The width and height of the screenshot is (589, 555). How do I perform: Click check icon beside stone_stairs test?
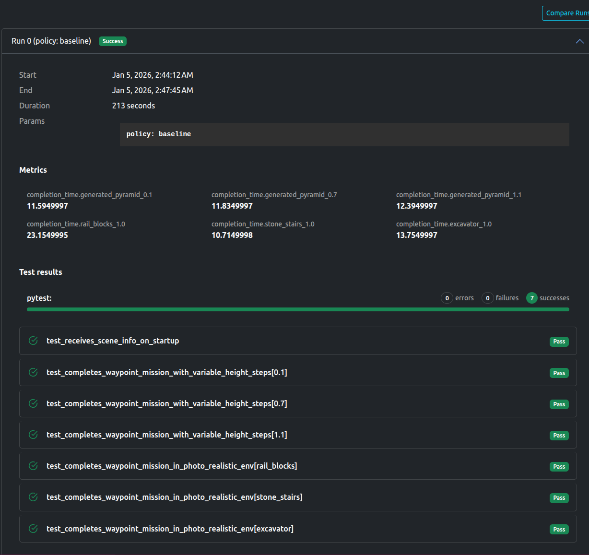click(x=33, y=497)
